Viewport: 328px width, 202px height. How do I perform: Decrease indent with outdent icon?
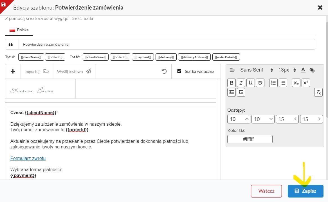tap(231, 92)
